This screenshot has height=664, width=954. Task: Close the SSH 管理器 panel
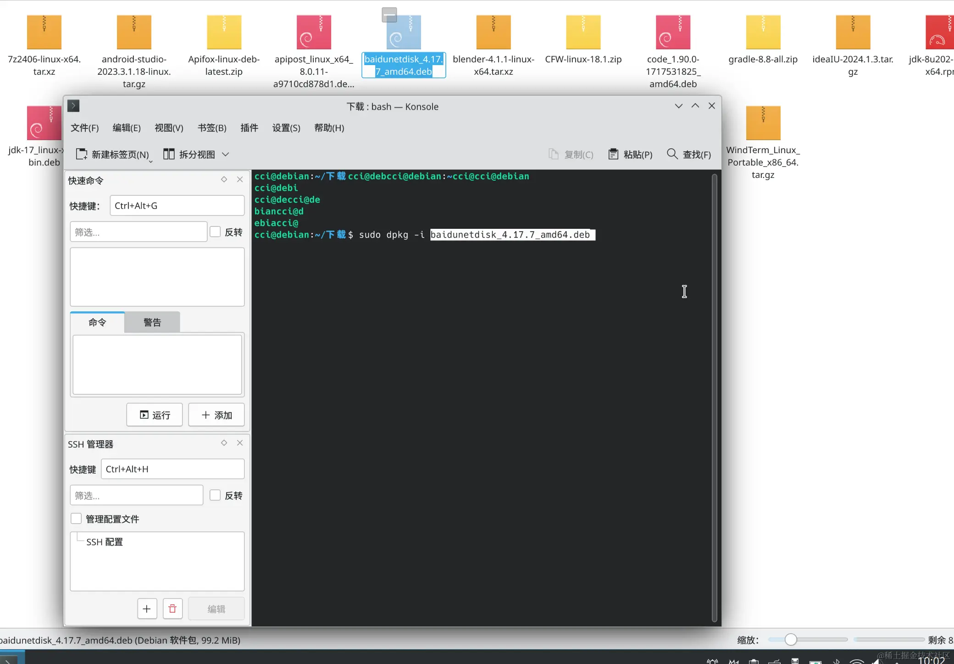pos(240,443)
